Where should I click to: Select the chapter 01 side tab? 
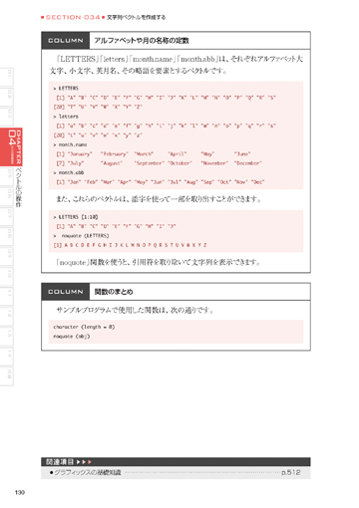[7, 77]
